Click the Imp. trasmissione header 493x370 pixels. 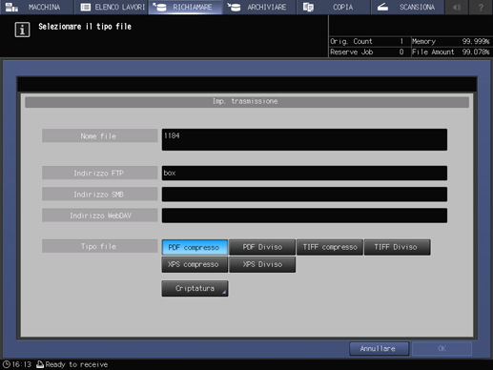247,102
